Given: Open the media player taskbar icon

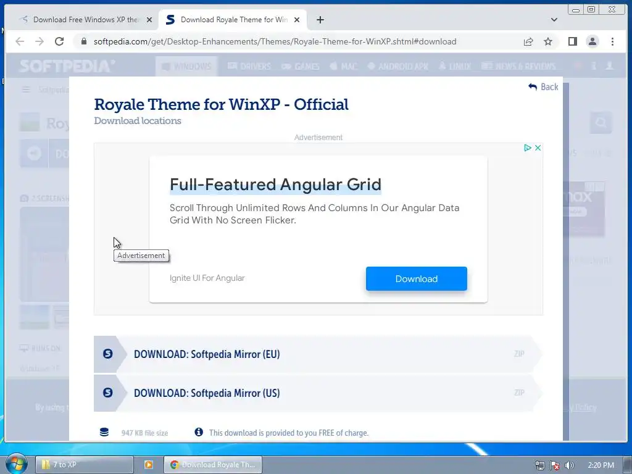Looking at the screenshot, I should click(148, 465).
